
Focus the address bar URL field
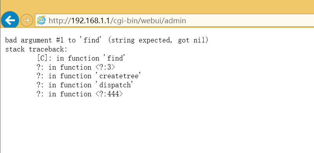click(174, 20)
